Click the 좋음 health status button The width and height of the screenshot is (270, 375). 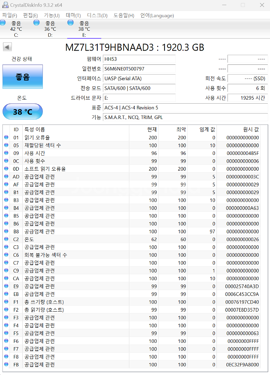[23, 77]
